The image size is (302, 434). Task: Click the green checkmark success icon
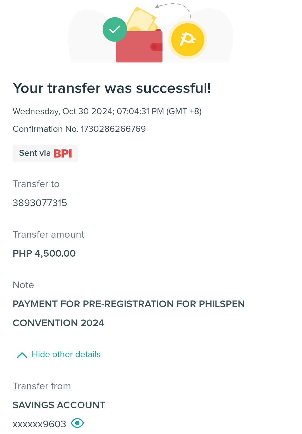coord(115,30)
